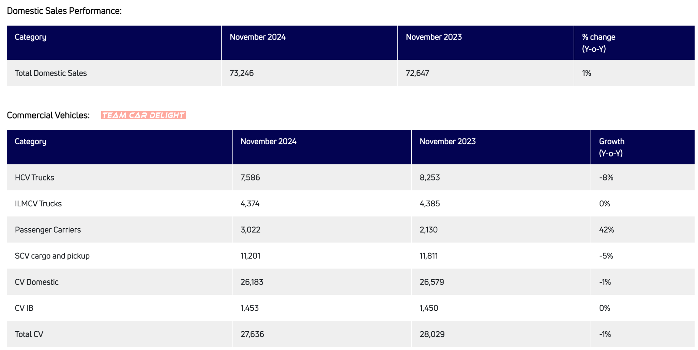Select HCV Trucks value 7,586
This screenshot has width=698, height=350.
pos(250,177)
